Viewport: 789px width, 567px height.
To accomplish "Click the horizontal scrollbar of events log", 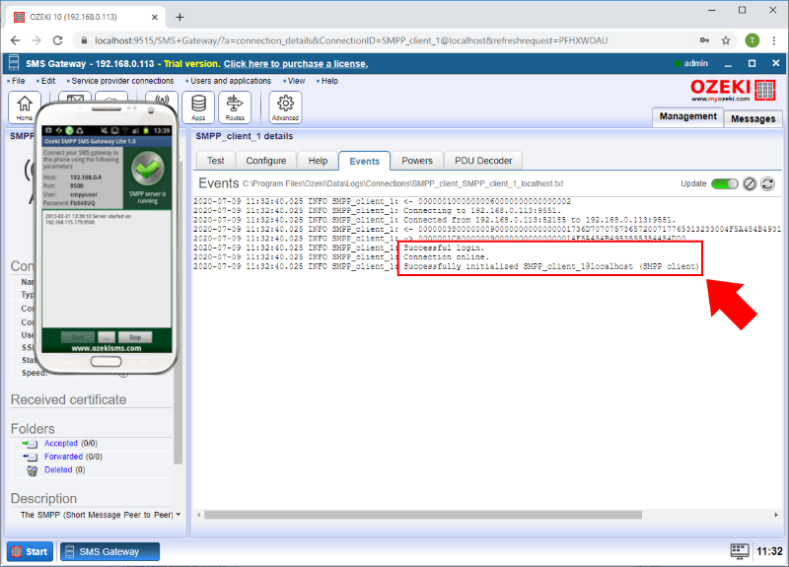I will [423, 515].
